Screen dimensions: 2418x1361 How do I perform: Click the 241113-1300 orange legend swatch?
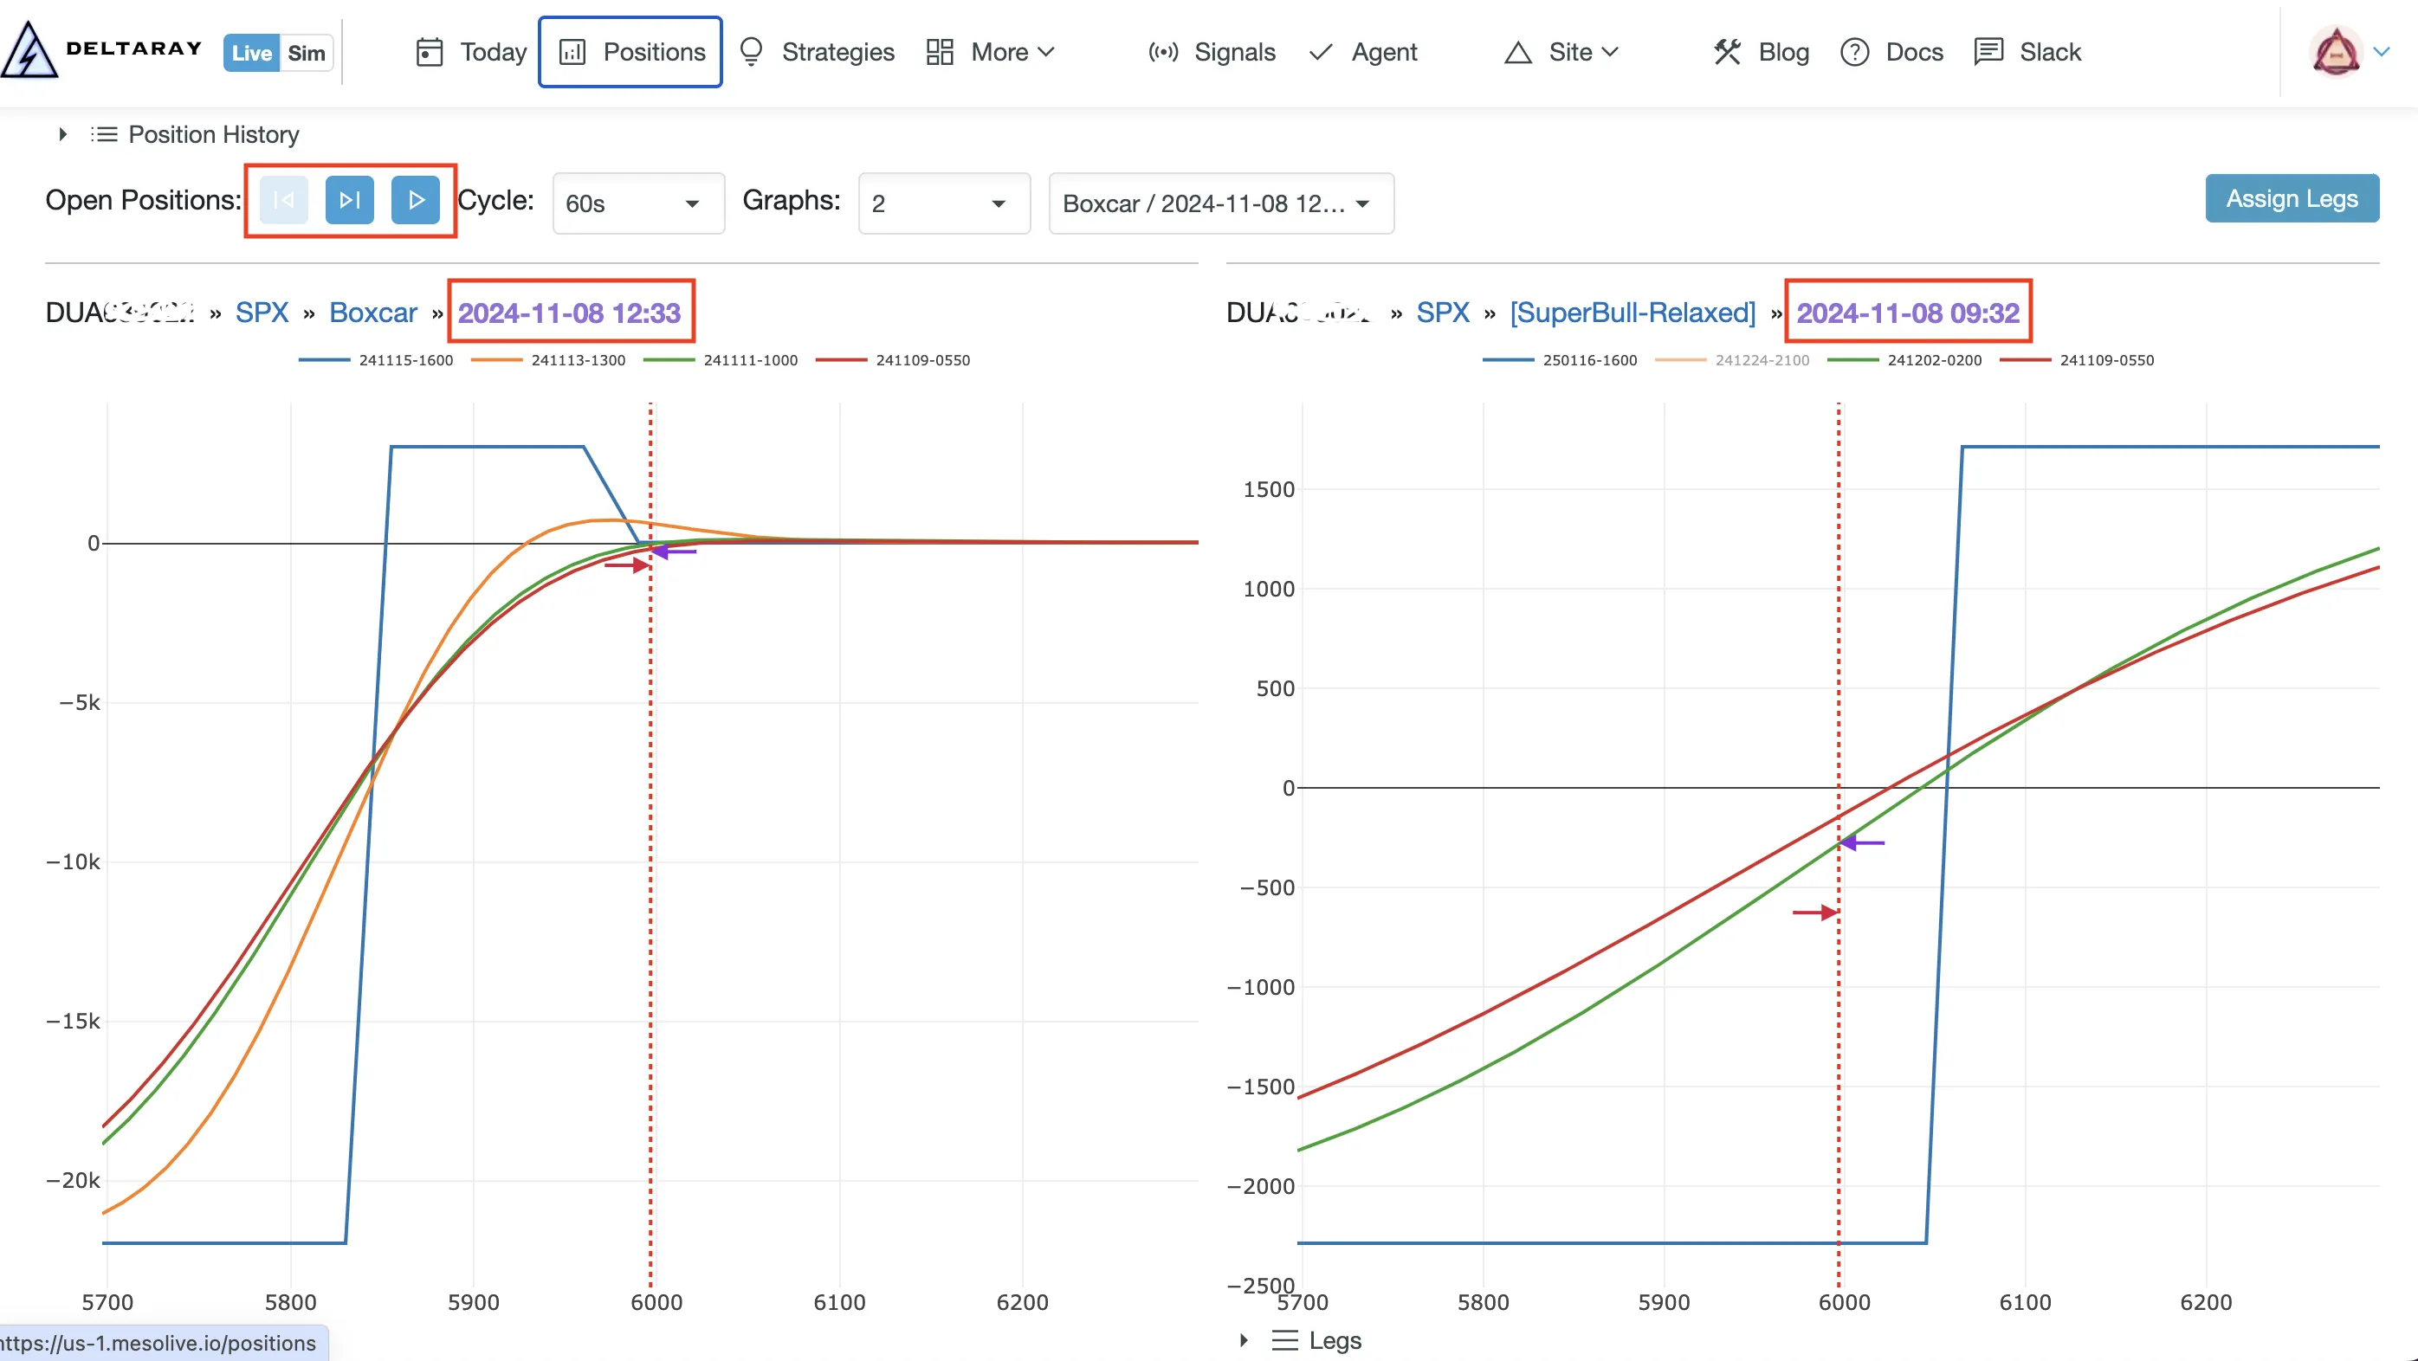click(x=496, y=360)
